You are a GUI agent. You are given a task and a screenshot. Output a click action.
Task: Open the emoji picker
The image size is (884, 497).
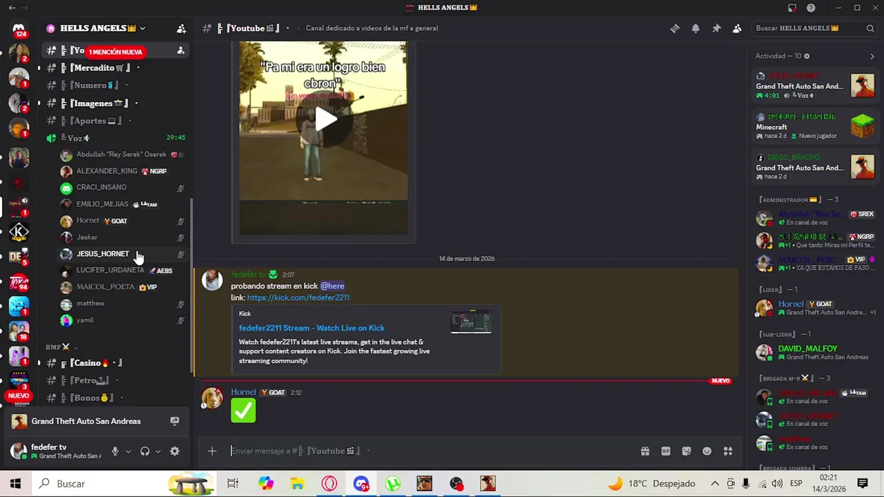(x=707, y=451)
